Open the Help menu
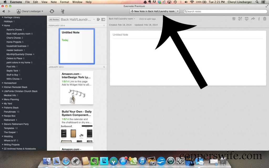This screenshot has width=269, height=168. tap(89, 2)
